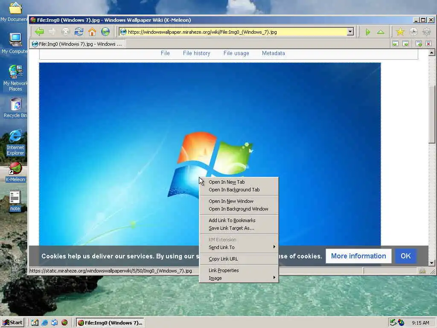
Task: Click the More information button
Action: tap(358, 256)
